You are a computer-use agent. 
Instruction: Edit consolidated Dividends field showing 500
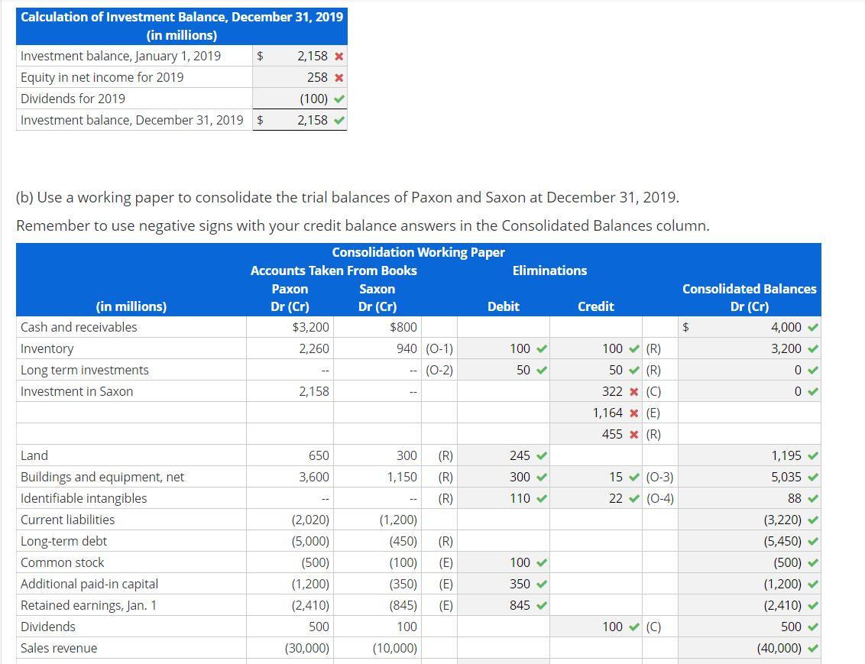click(749, 627)
